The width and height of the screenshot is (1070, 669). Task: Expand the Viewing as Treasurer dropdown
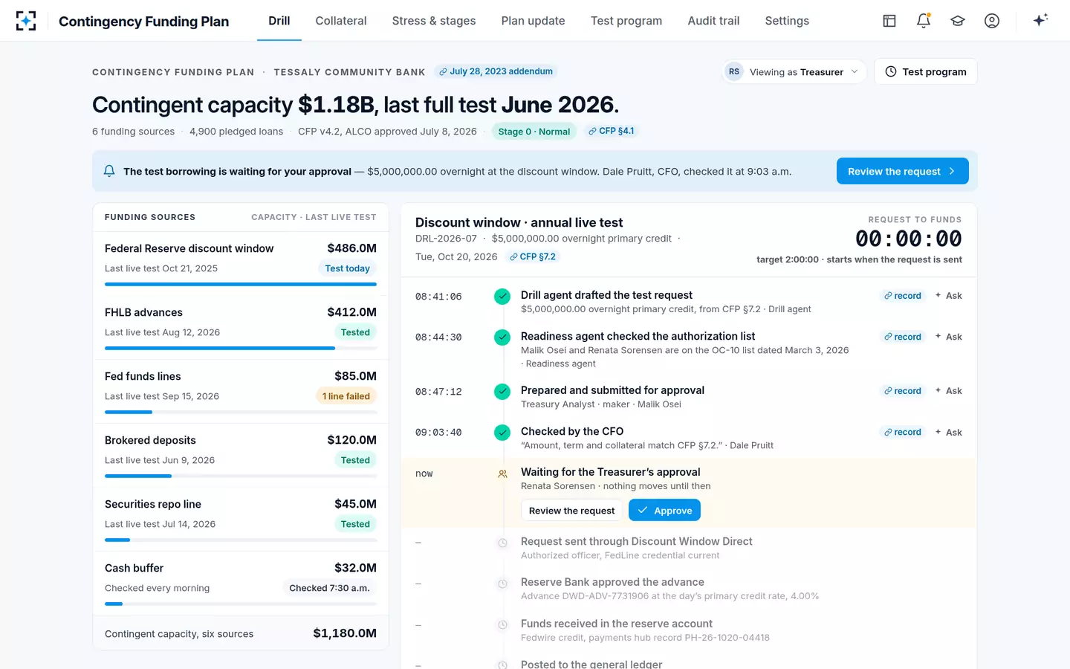click(x=794, y=71)
